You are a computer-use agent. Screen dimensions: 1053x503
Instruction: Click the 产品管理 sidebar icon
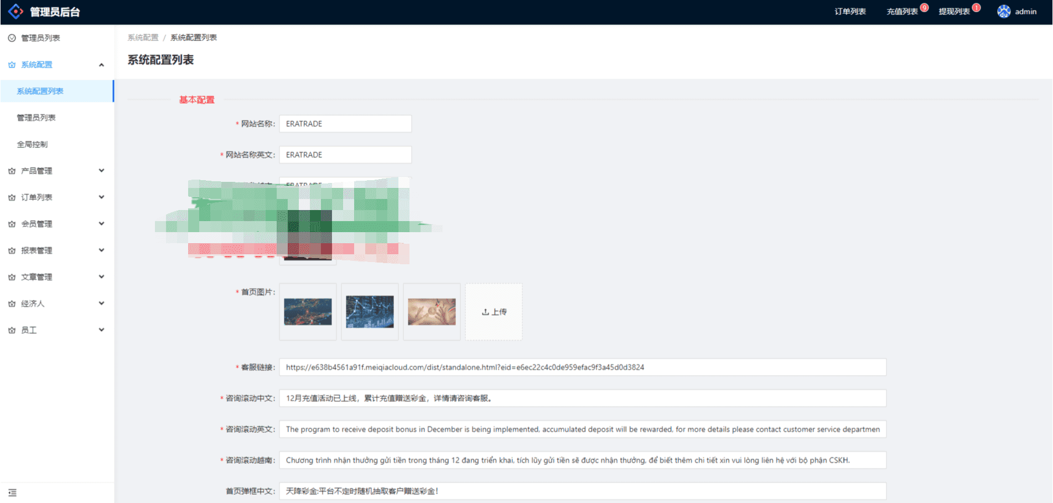12,171
